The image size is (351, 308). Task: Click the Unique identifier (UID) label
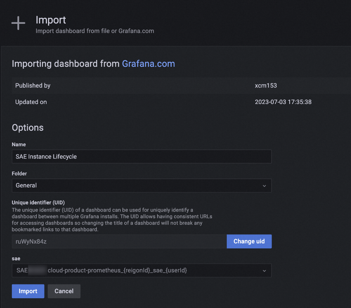(38, 203)
